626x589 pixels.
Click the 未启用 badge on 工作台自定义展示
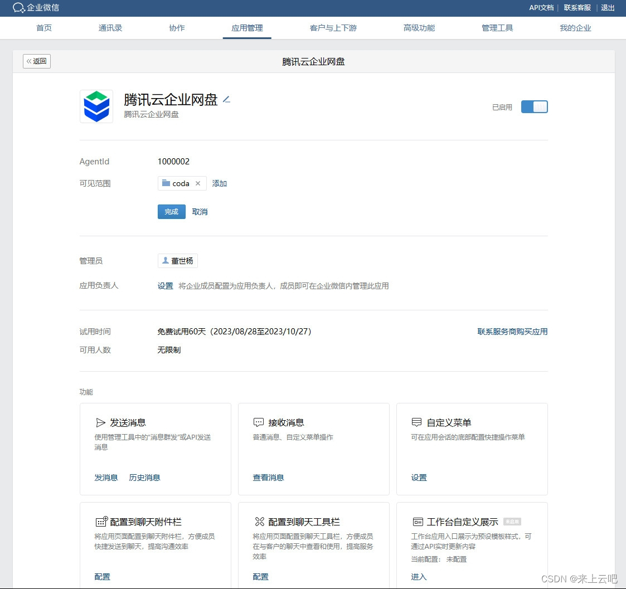tap(512, 522)
